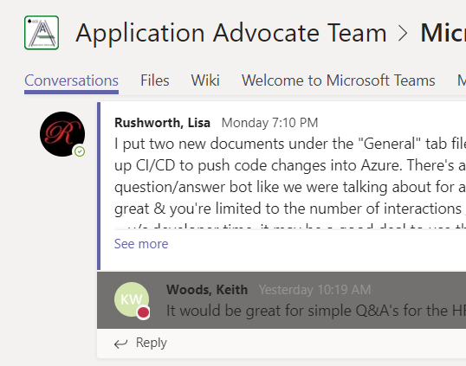Click the Rushworth, Lisa sender name
The height and width of the screenshot is (366, 466).
(162, 123)
